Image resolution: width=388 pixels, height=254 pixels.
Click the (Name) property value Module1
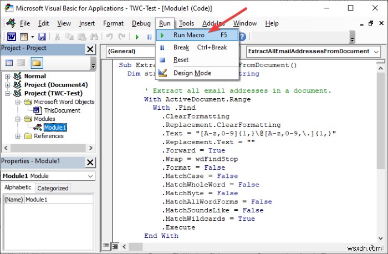pos(59,200)
